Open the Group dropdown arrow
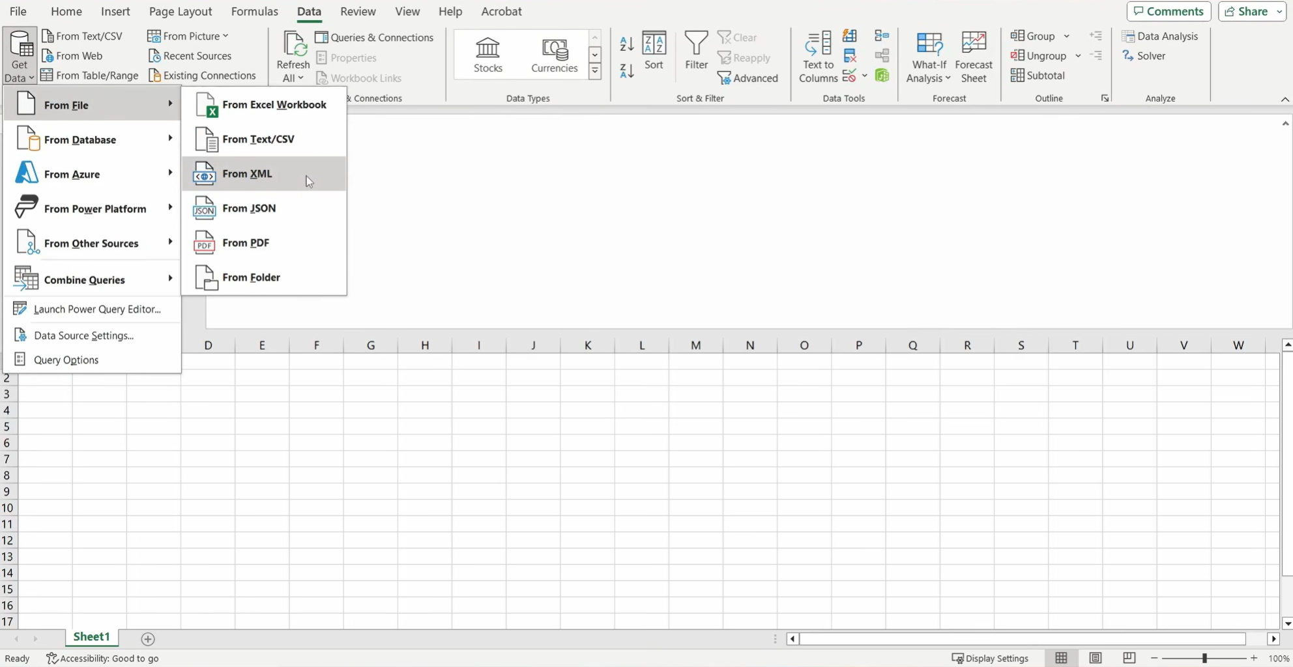This screenshot has width=1293, height=667. click(x=1067, y=36)
